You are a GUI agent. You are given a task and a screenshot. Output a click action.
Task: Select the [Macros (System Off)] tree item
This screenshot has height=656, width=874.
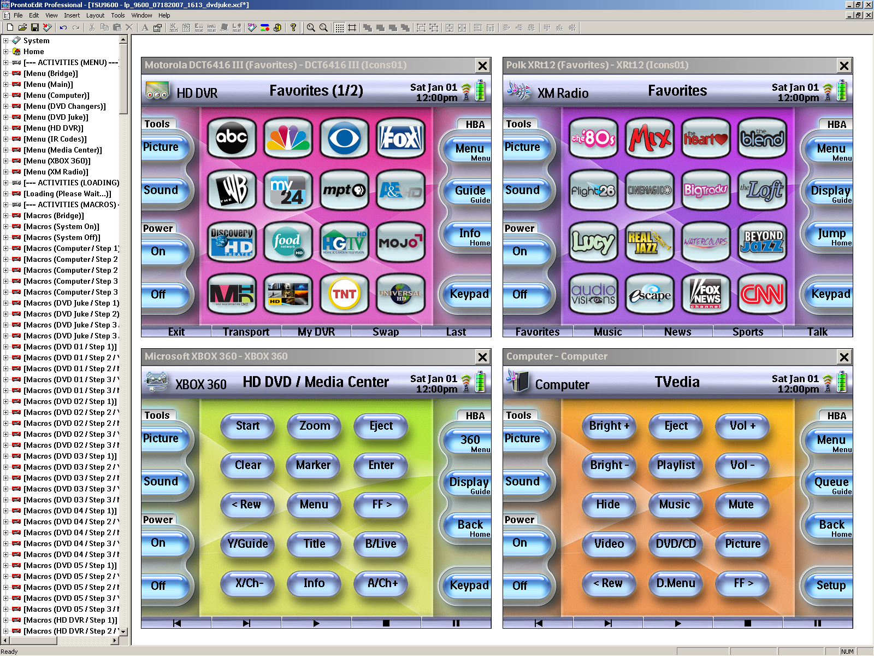(62, 237)
